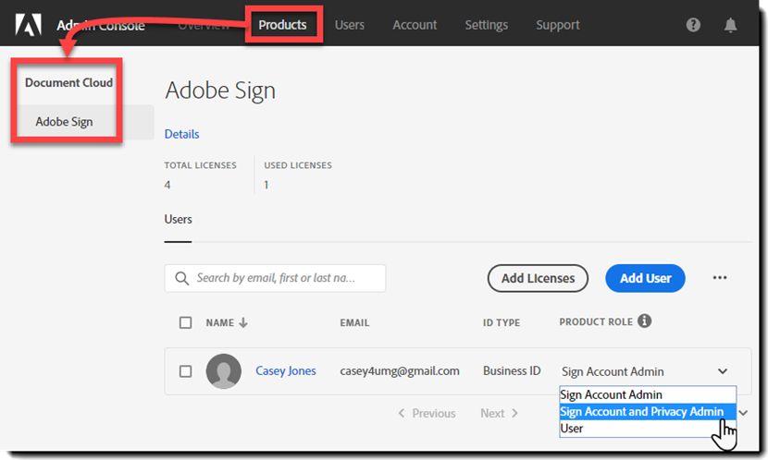The height and width of the screenshot is (460, 768).
Task: Open the Details link
Action: 181,134
